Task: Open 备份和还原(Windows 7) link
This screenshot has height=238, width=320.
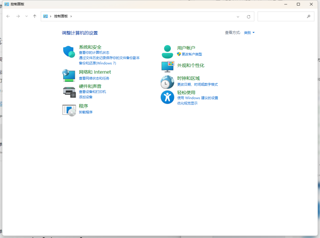Action: coord(97,63)
